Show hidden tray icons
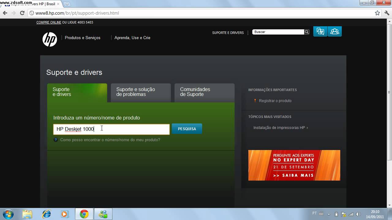 click(x=329, y=214)
